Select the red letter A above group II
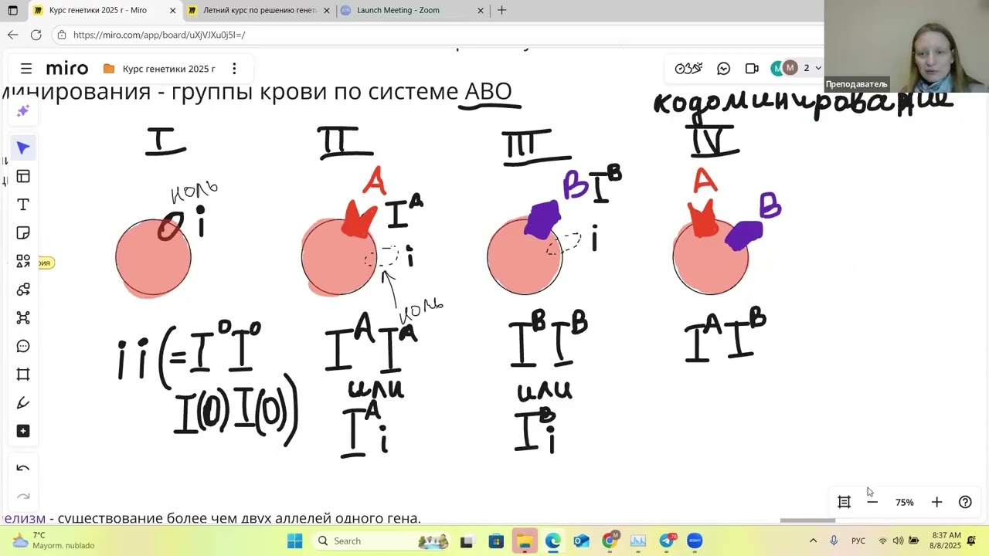Screen dimensions: 989x556 (374, 182)
